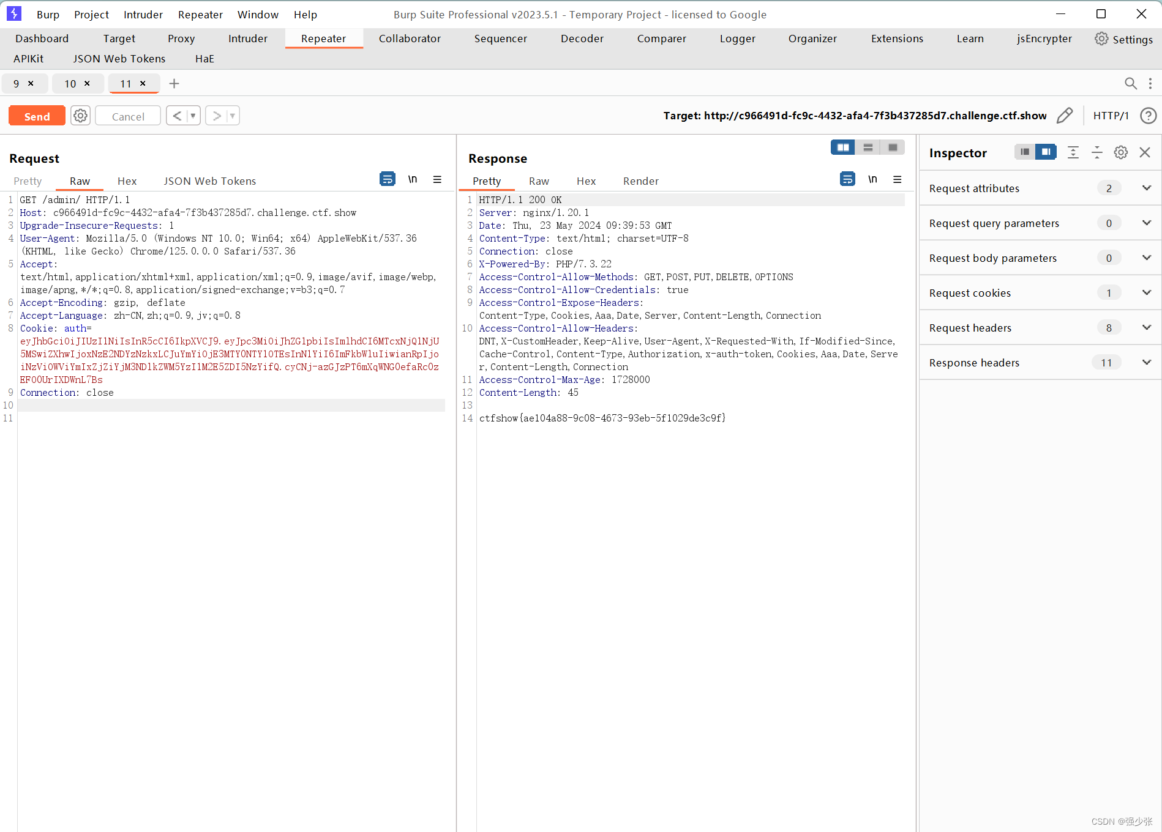Collapse all Inspector sections
This screenshot has width=1162, height=832.
pyautogui.click(x=1097, y=152)
